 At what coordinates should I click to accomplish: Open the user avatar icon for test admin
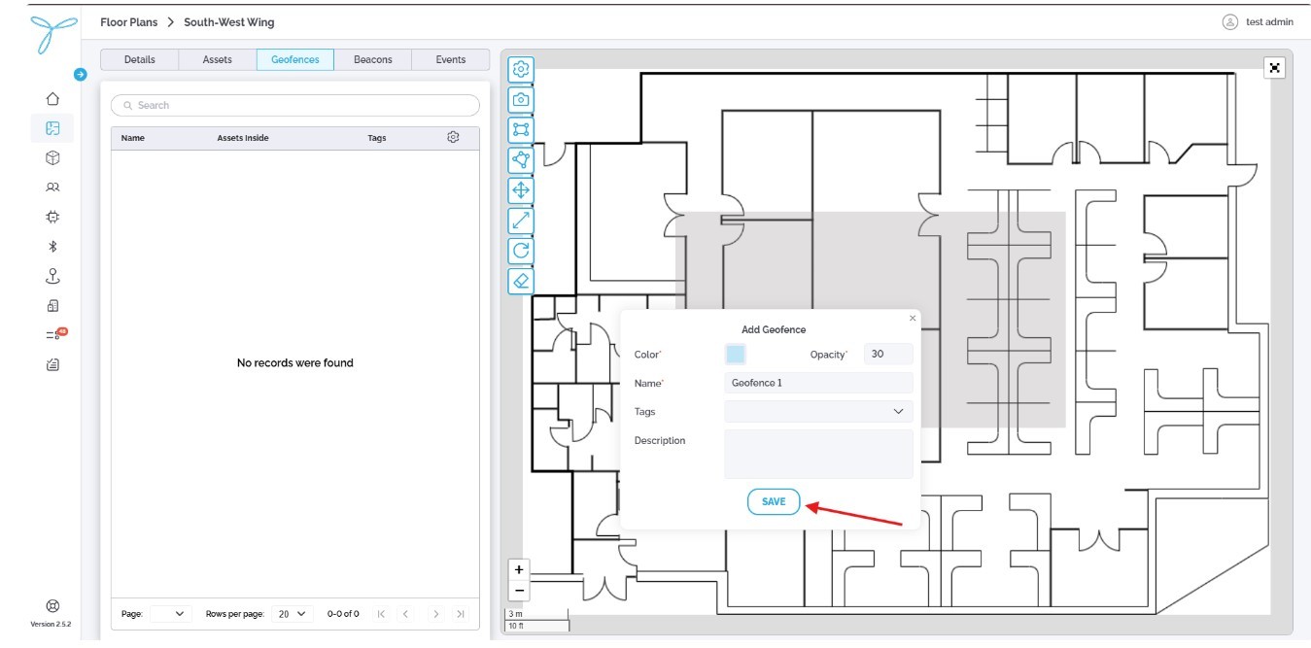coord(1229,21)
